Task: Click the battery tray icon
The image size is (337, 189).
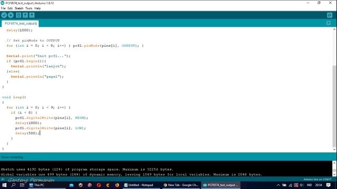Action: (284, 185)
